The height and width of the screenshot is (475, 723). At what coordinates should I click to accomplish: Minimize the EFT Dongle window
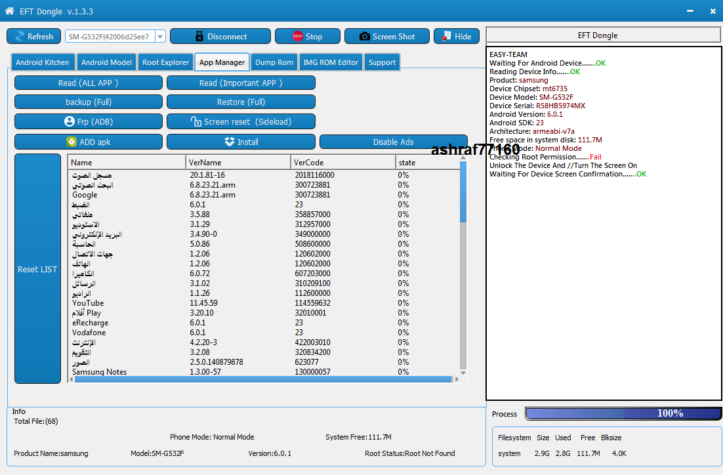690,11
